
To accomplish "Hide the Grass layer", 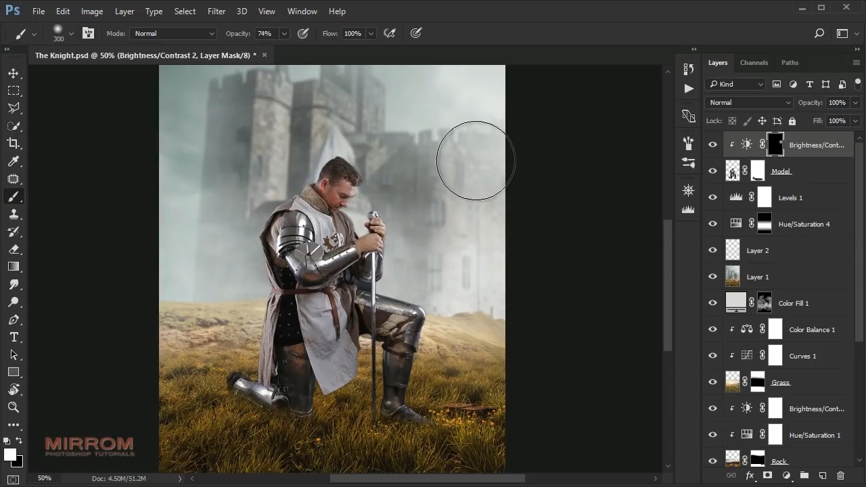I will 712,382.
